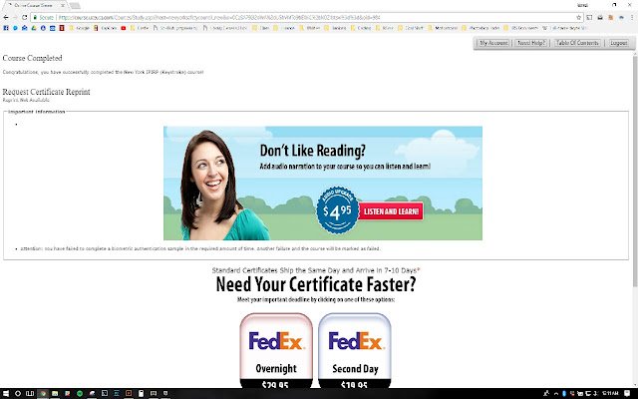Click the biometric authentication attention notice
This screenshot has width=638, height=399.
200,248
